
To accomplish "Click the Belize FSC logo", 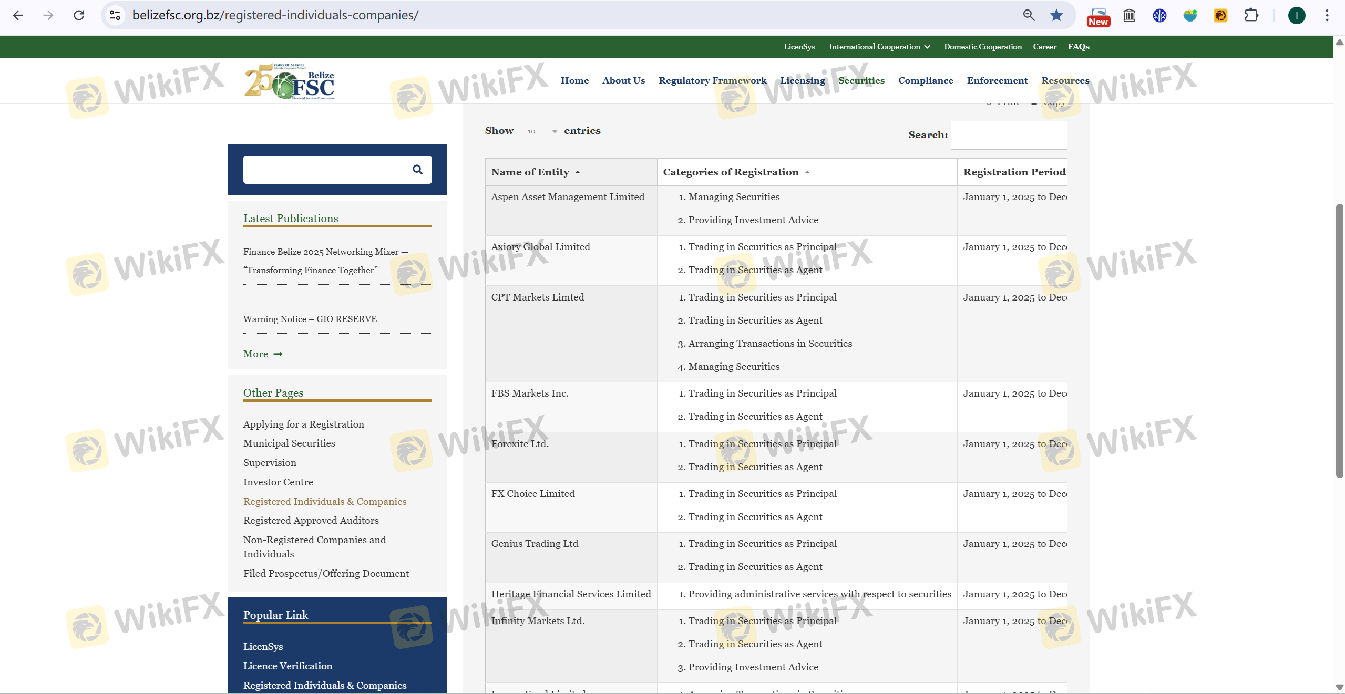I will click(290, 81).
